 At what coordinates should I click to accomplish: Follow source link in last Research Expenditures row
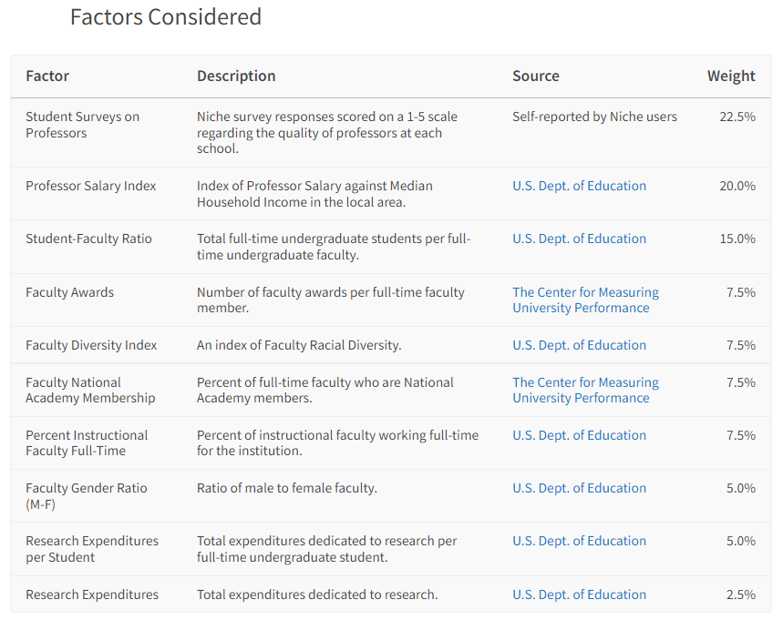579,595
